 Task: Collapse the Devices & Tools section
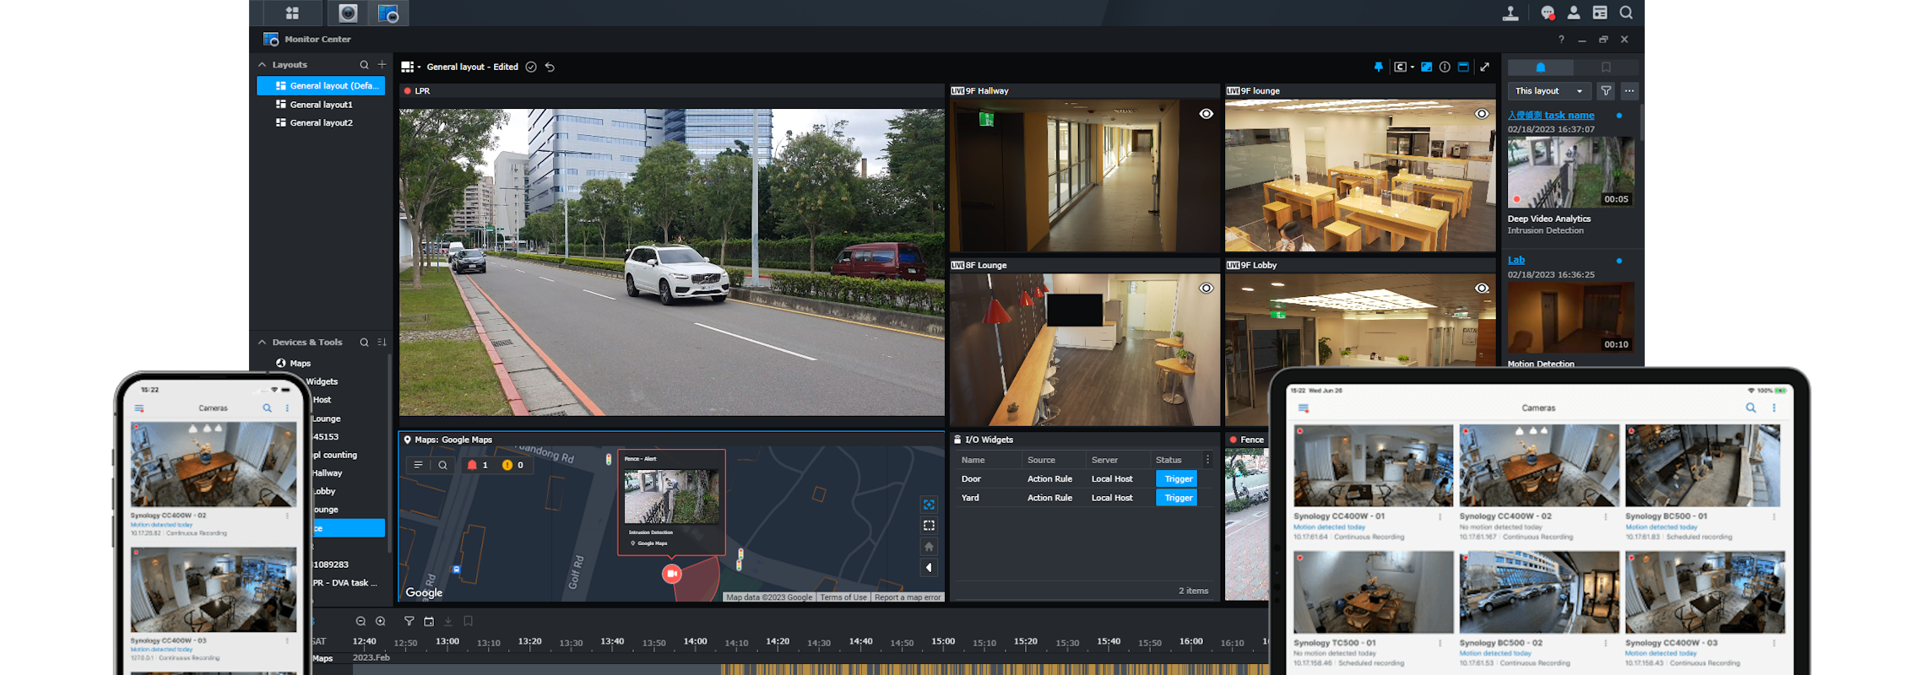click(262, 343)
